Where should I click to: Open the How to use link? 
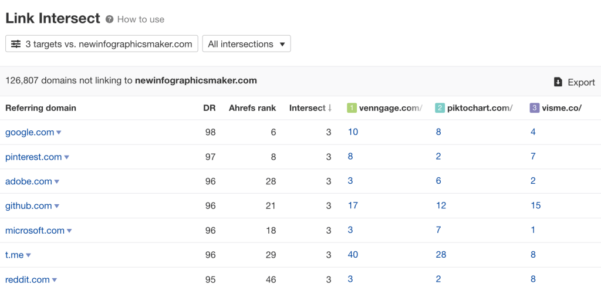[141, 19]
